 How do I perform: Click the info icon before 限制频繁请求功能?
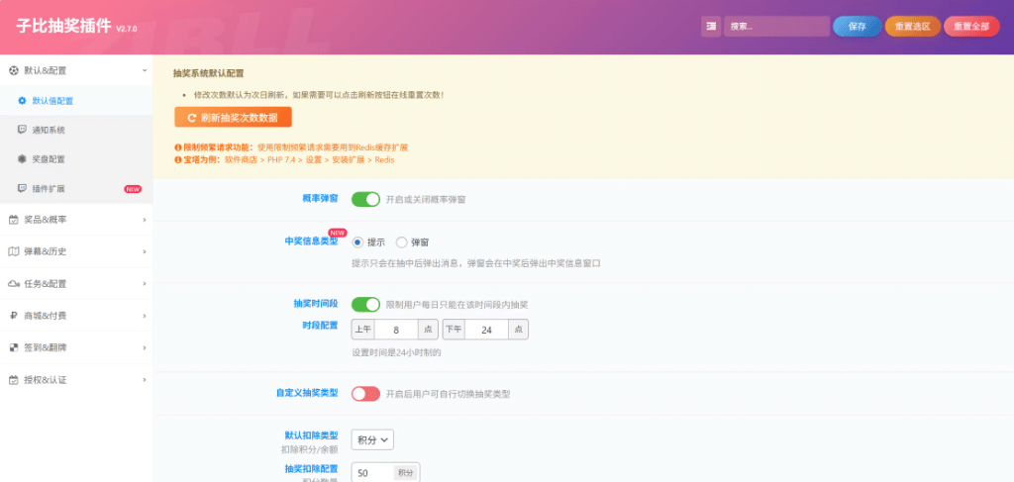(x=178, y=147)
